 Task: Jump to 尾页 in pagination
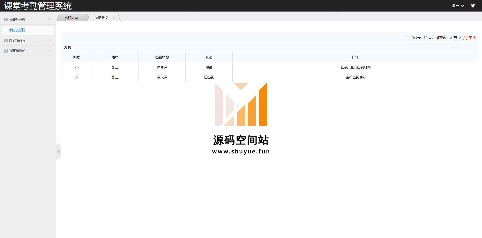coord(472,38)
